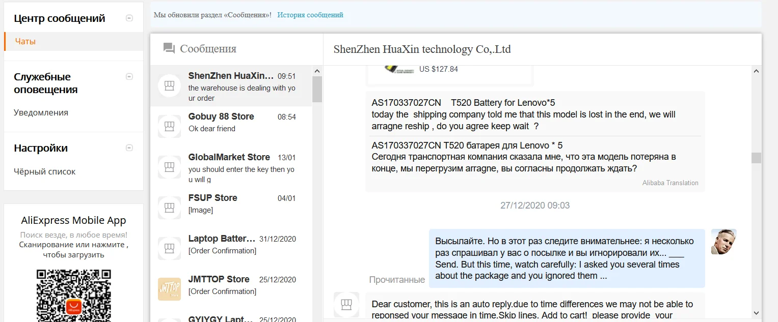Collapse the Центр сообщений section

[x=129, y=18]
